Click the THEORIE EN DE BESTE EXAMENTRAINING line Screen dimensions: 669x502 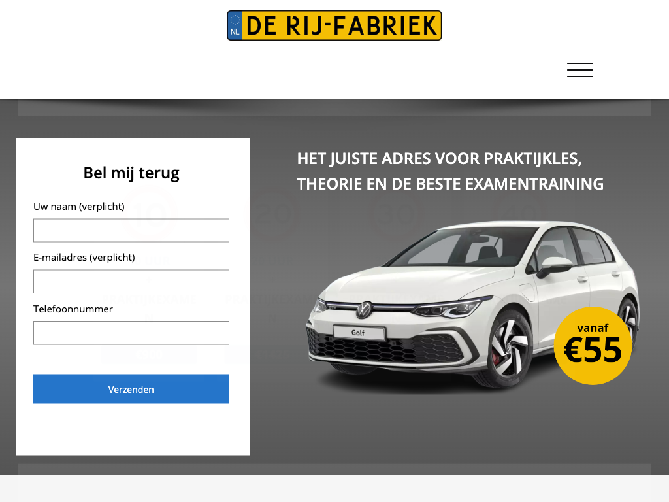[450, 184]
